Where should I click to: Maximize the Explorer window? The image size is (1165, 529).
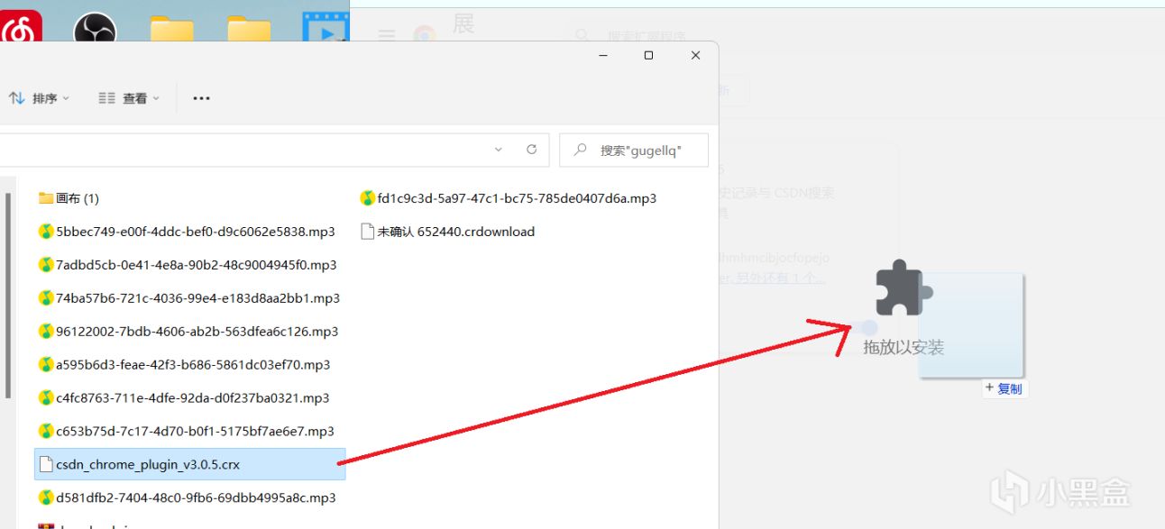coord(648,55)
